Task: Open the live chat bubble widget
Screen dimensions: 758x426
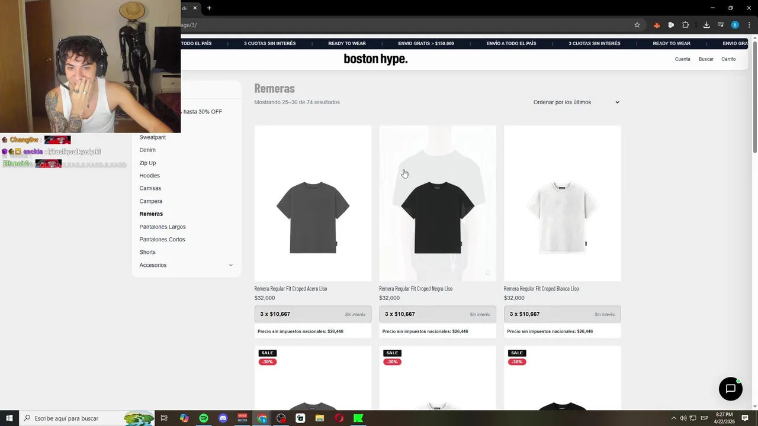Action: tap(730, 389)
